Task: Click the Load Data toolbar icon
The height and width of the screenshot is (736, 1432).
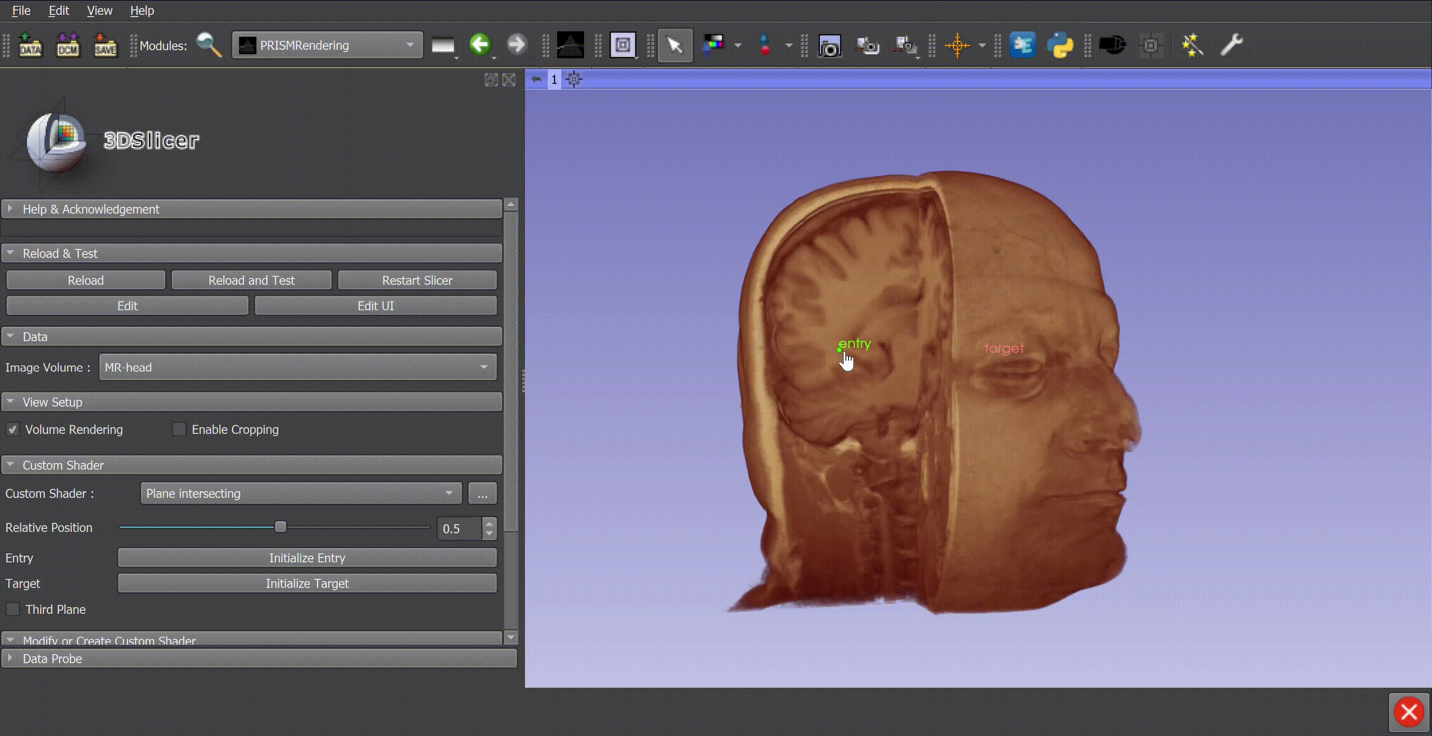Action: (x=30, y=45)
